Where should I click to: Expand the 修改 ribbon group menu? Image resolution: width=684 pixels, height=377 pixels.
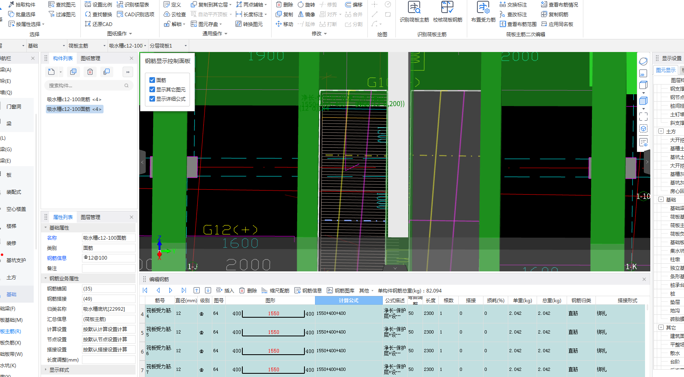[319, 34]
